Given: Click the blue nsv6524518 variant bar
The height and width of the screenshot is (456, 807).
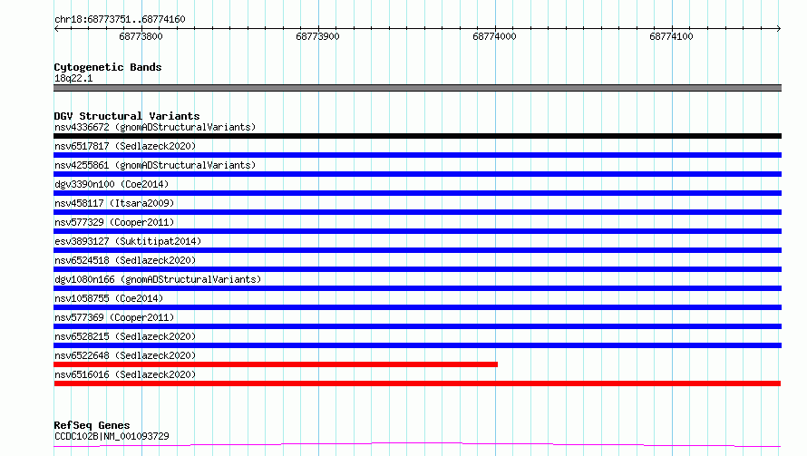Looking at the screenshot, I should point(417,269).
